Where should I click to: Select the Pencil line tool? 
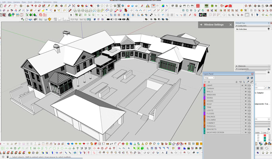pos(9,6)
